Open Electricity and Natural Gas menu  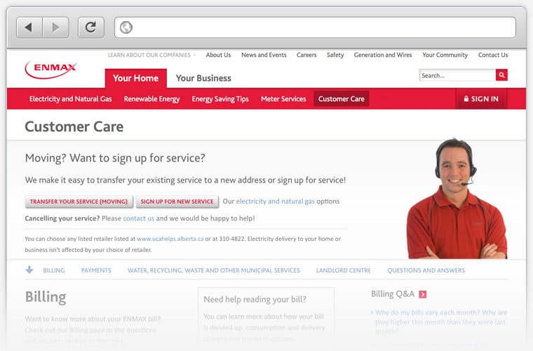pos(70,99)
